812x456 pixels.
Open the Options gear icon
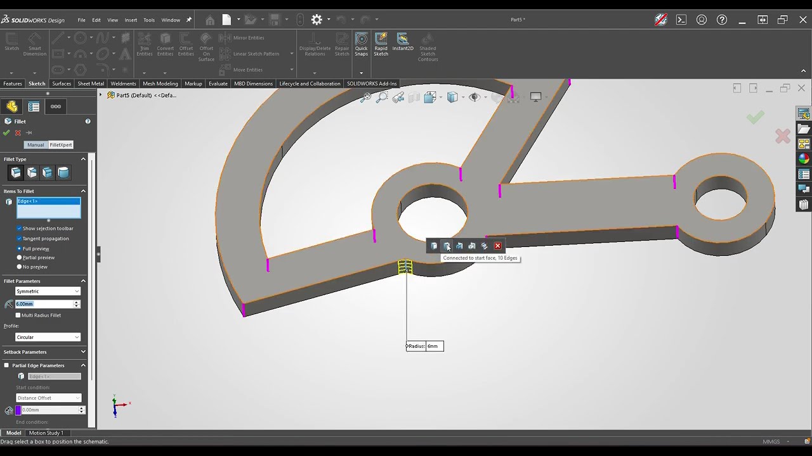317,20
